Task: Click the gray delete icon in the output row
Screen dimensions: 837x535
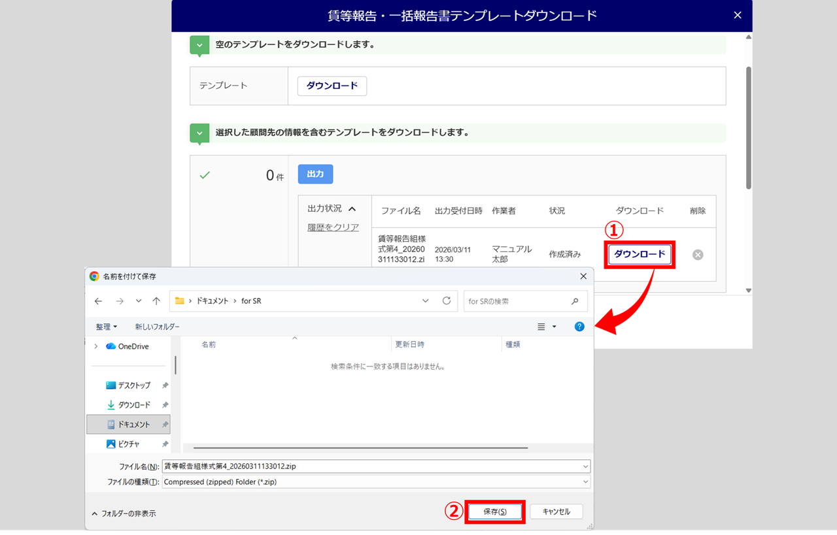Action: 698,255
